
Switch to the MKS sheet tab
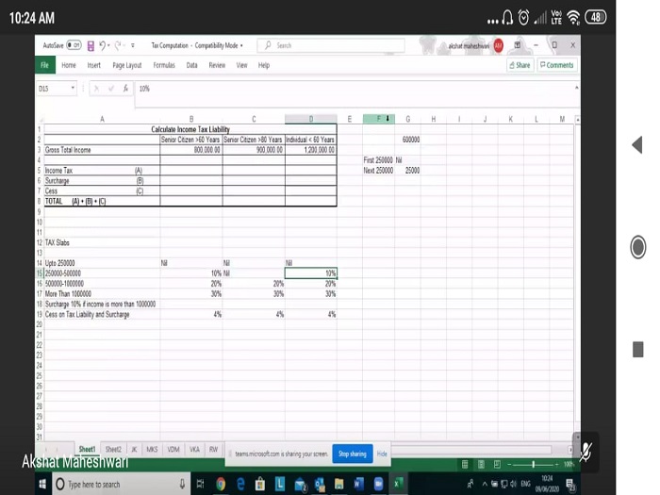(152, 449)
